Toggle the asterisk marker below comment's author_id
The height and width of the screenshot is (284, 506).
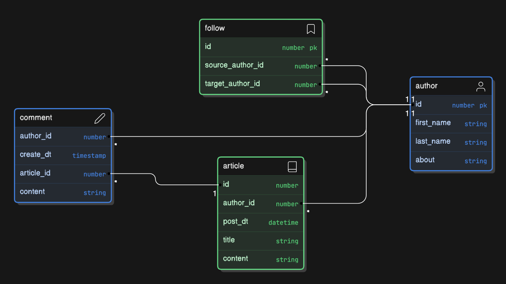tap(115, 144)
